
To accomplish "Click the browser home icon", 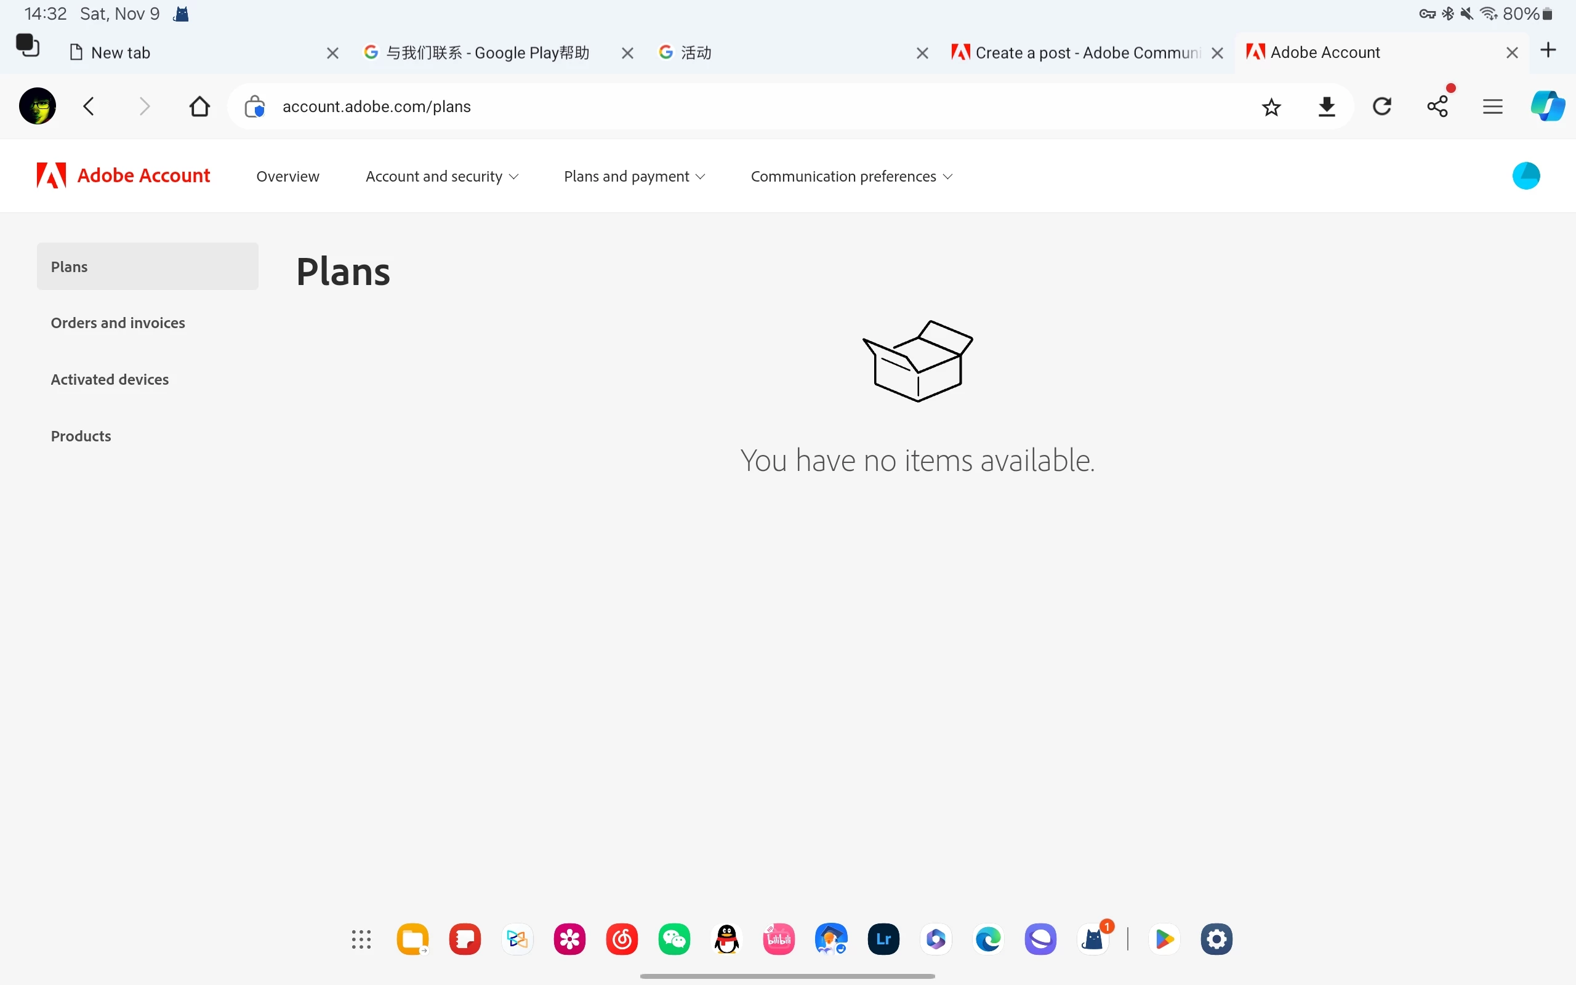I will [199, 106].
